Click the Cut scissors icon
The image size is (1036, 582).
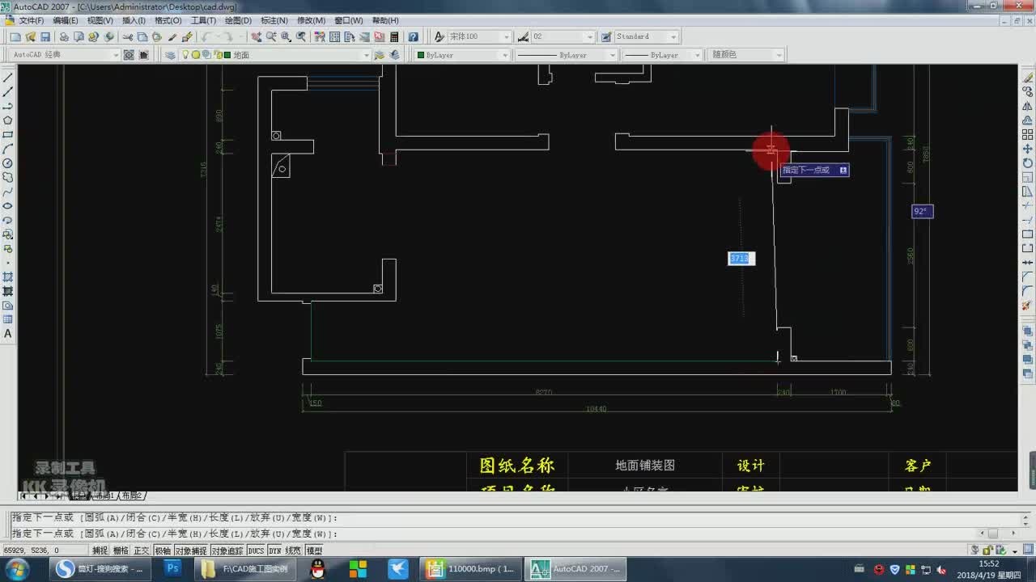click(x=127, y=37)
